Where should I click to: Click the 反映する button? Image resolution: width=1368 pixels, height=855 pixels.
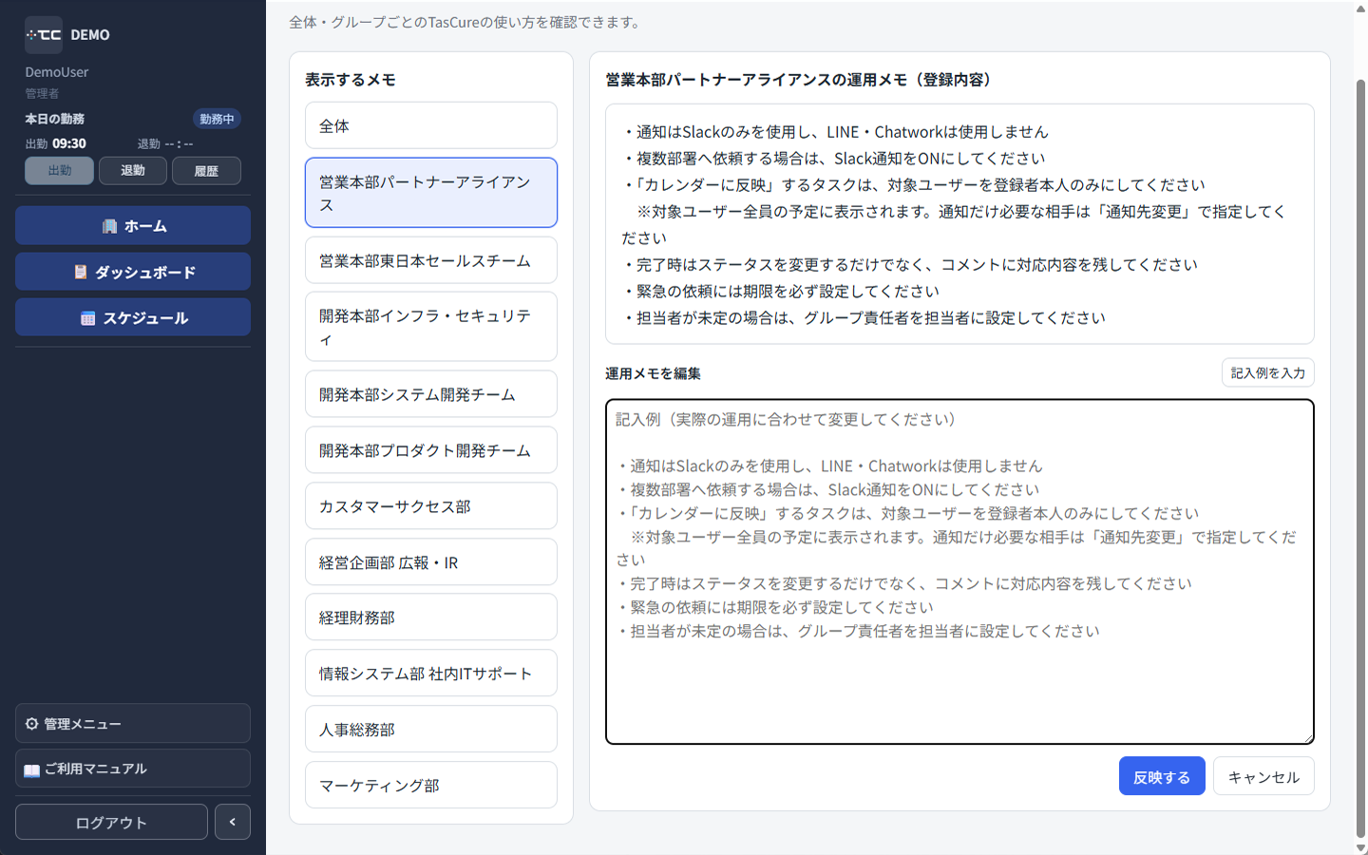click(1162, 776)
